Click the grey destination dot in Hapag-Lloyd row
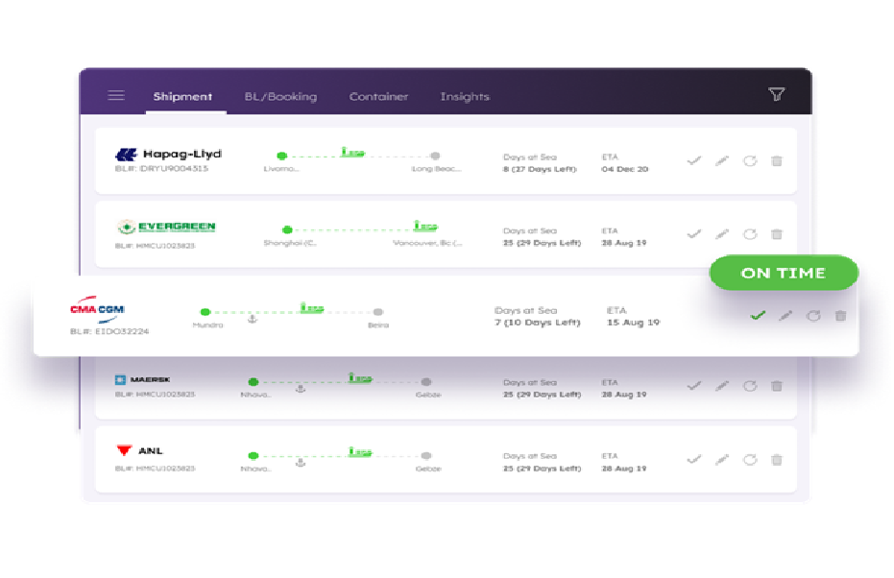The height and width of the screenshot is (578, 894). click(435, 156)
